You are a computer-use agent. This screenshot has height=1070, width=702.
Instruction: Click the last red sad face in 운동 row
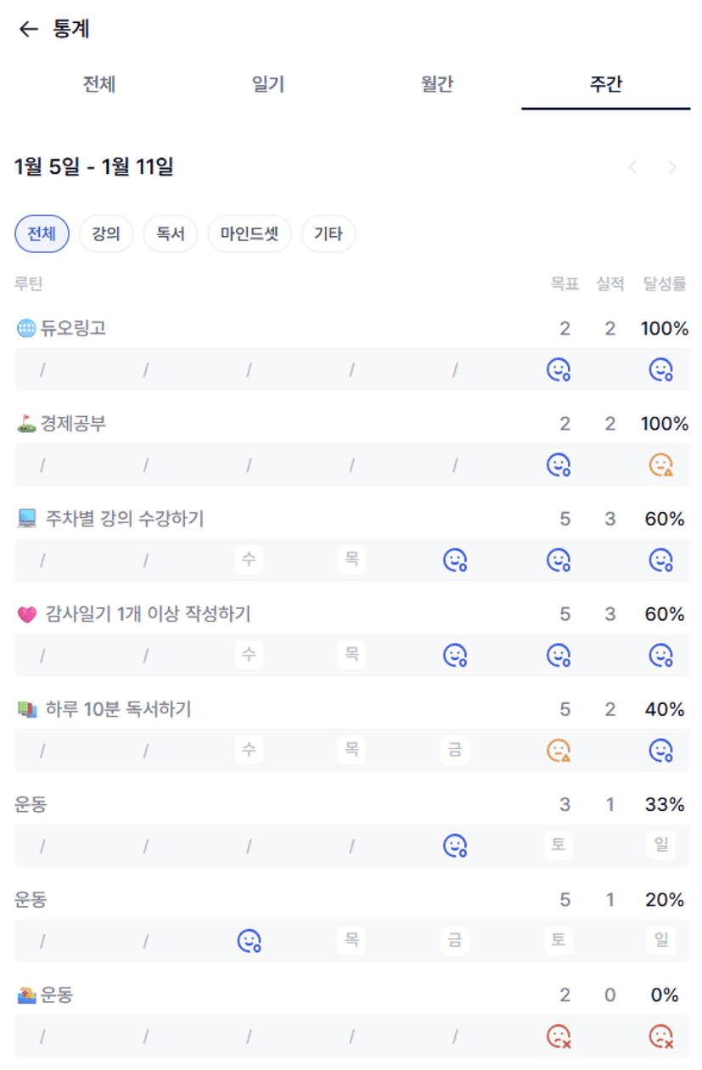tap(660, 1035)
